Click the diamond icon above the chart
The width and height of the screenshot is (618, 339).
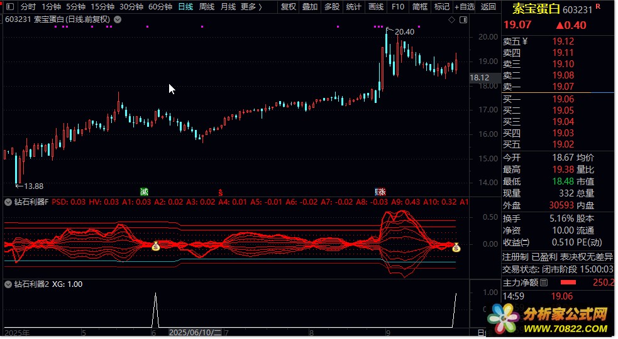(x=451, y=19)
